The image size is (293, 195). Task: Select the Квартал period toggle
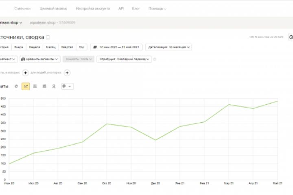tap(67, 47)
